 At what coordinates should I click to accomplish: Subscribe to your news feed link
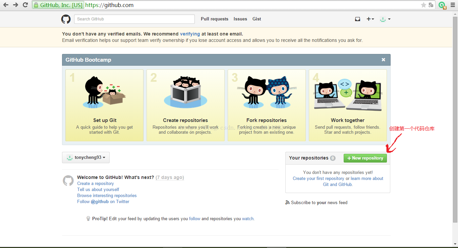point(319,203)
